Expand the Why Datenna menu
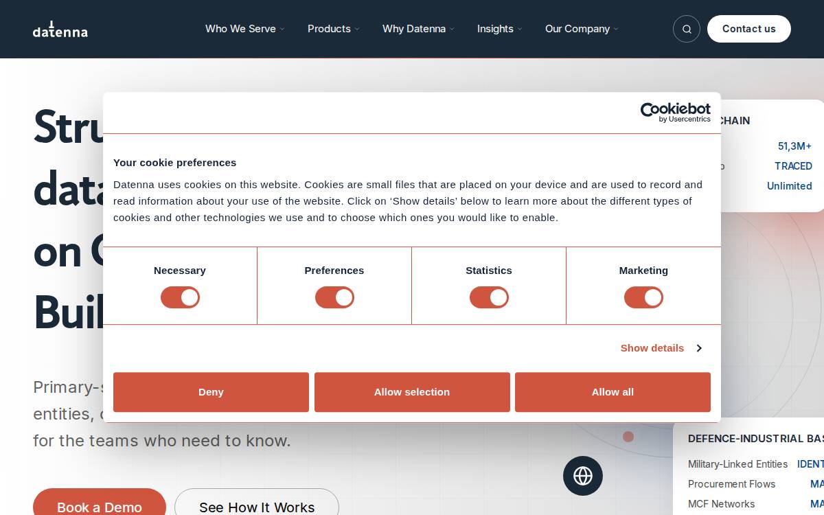The image size is (824, 515). pos(418,29)
